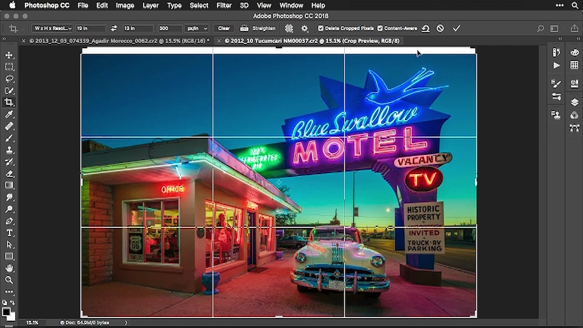Open the Layer menu
The height and width of the screenshot is (328, 583).
click(x=150, y=5)
